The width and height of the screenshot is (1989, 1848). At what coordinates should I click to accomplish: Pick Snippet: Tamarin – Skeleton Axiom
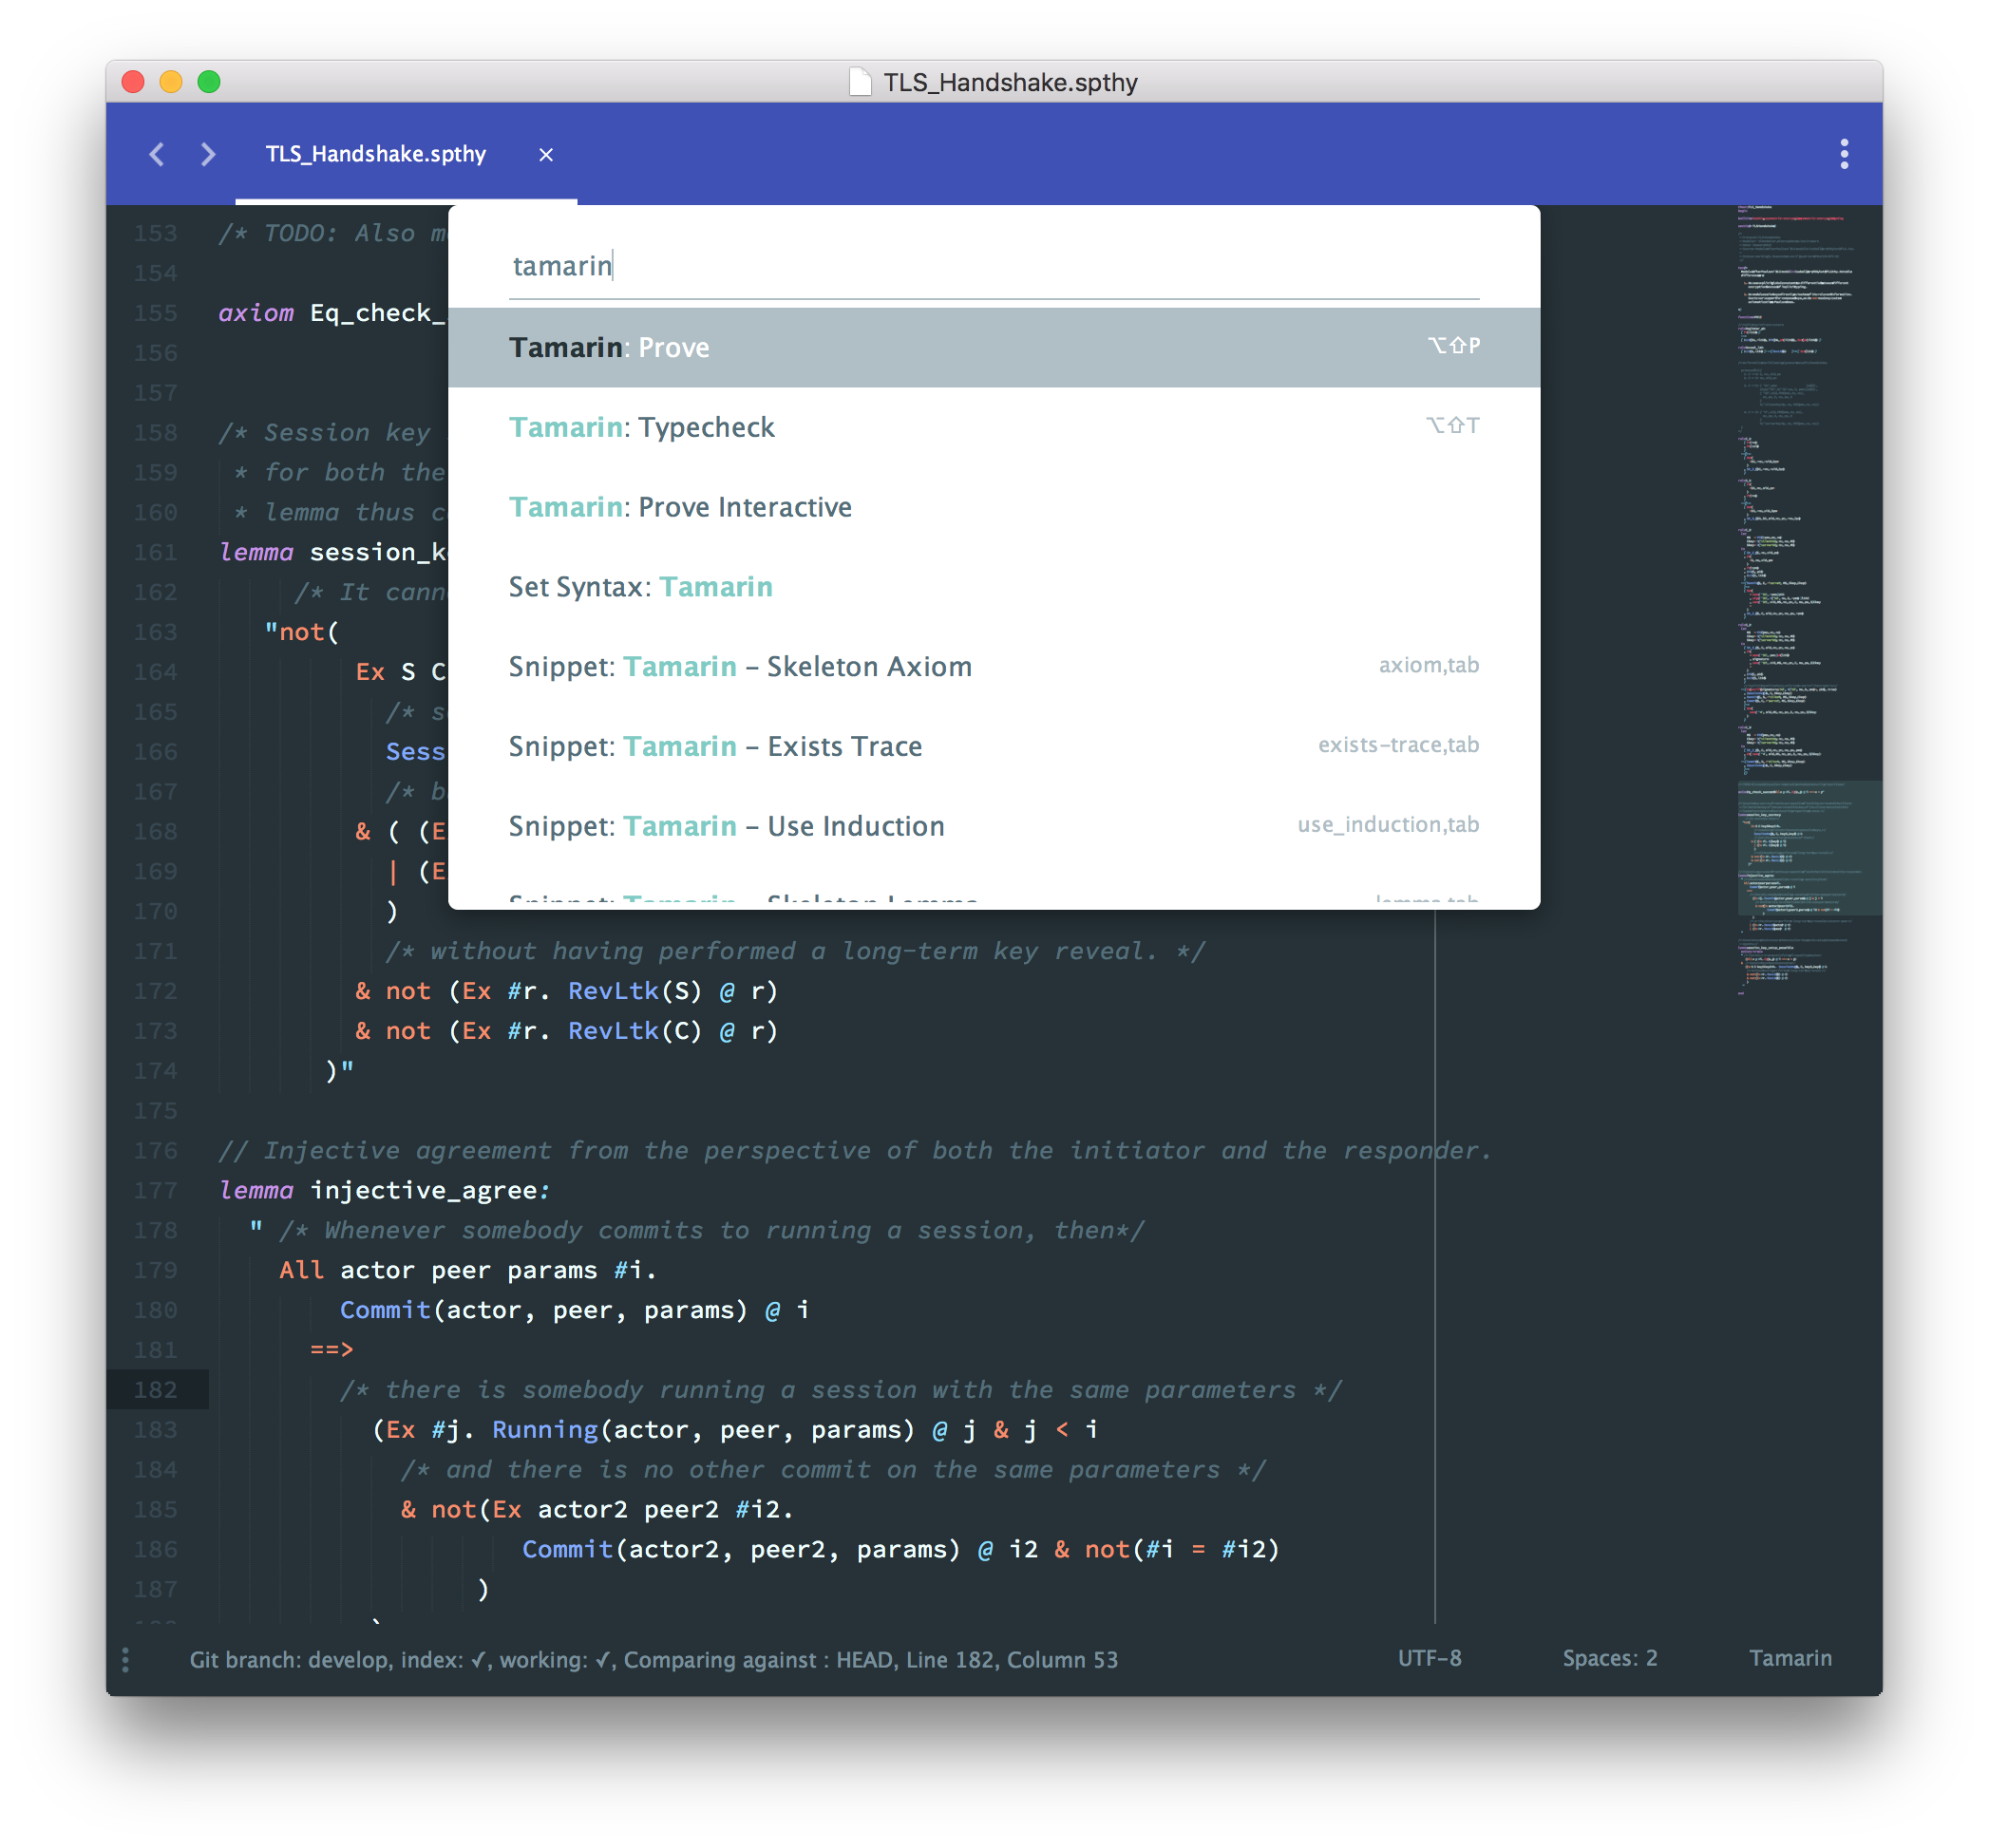pos(993,666)
